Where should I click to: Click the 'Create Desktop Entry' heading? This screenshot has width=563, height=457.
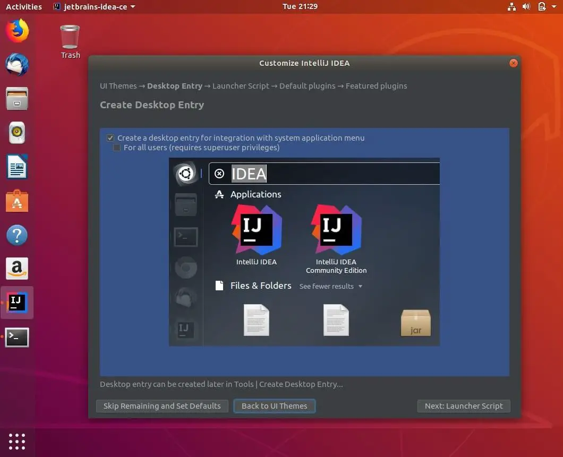152,105
